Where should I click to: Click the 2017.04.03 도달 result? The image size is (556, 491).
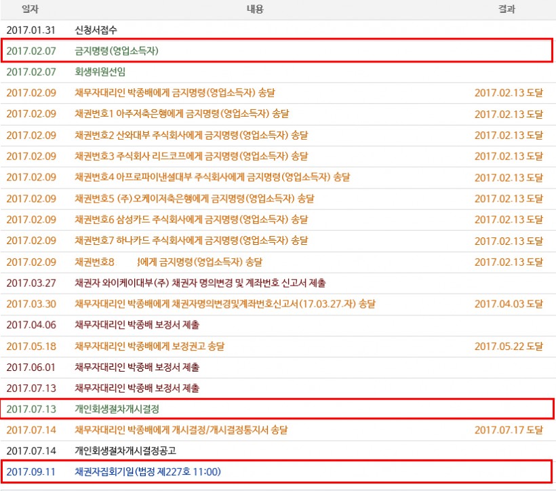509,304
